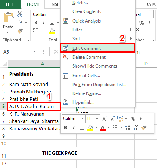Open the Name Box dropdown arrow
Viewport: 157px width, 168px height.
coord(35,51)
